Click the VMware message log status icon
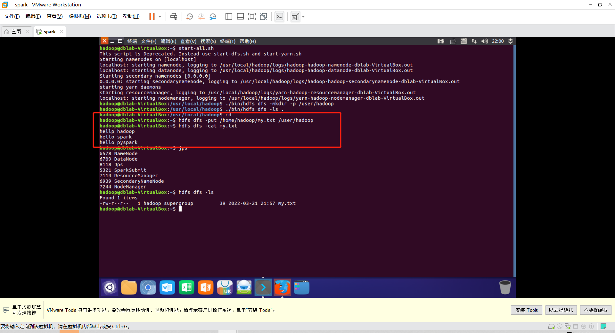 pos(603,326)
